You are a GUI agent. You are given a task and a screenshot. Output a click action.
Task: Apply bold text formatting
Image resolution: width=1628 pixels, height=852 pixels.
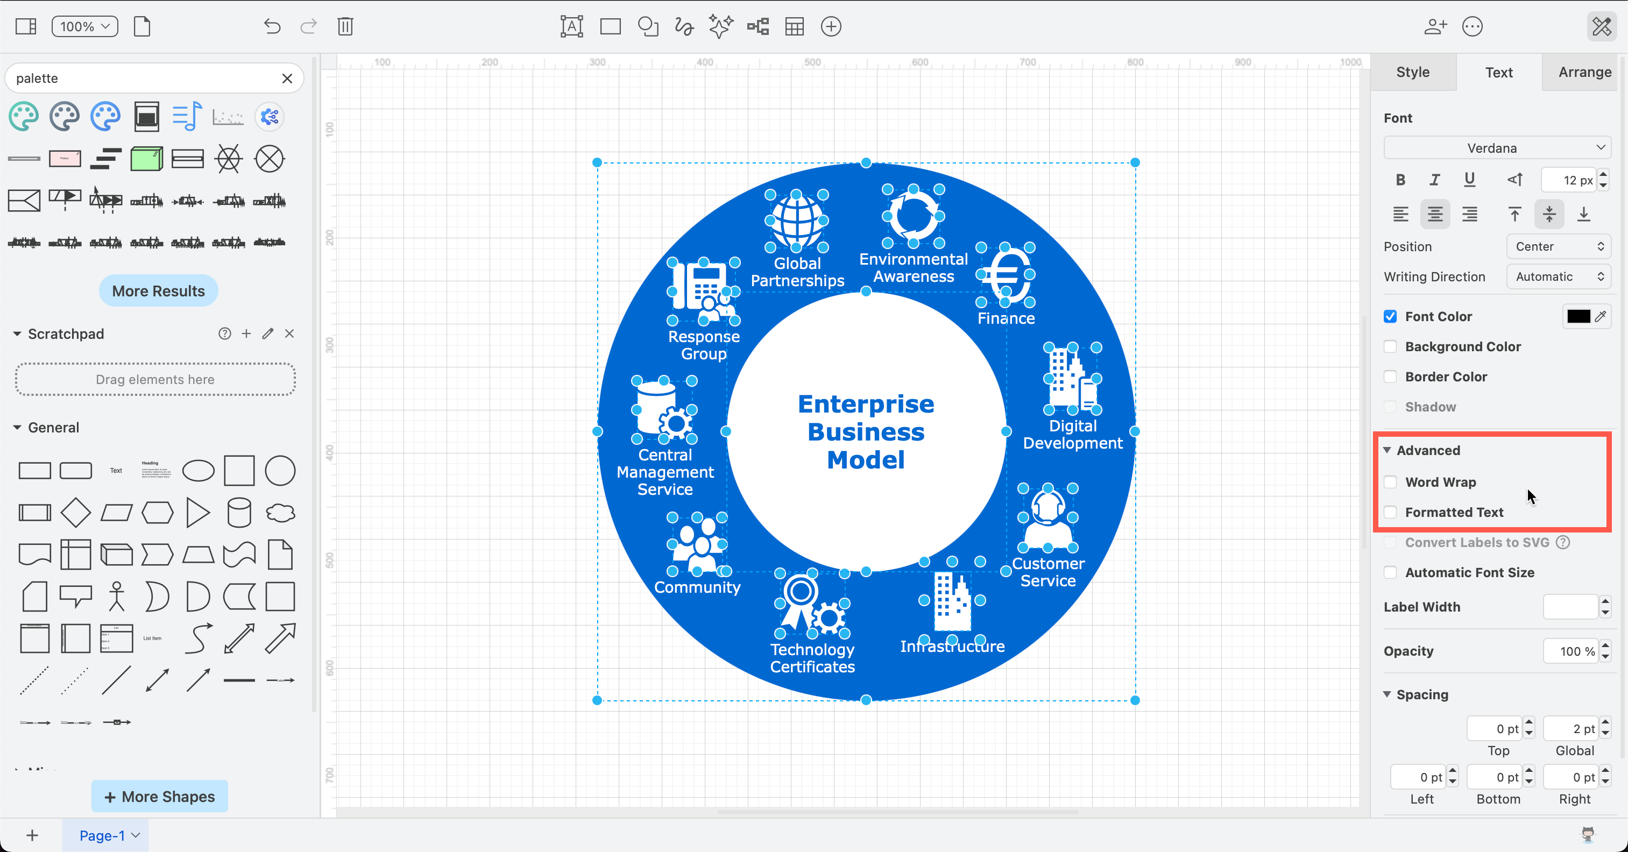(x=1400, y=180)
